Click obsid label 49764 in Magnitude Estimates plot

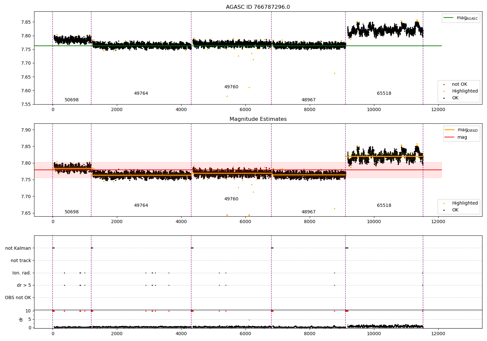(x=141, y=205)
